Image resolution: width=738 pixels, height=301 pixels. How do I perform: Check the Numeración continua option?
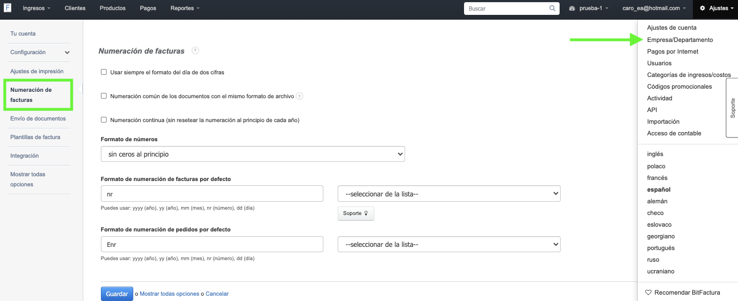[104, 120]
